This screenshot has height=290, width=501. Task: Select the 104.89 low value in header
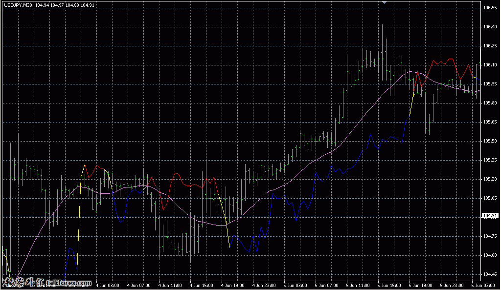(x=72, y=5)
